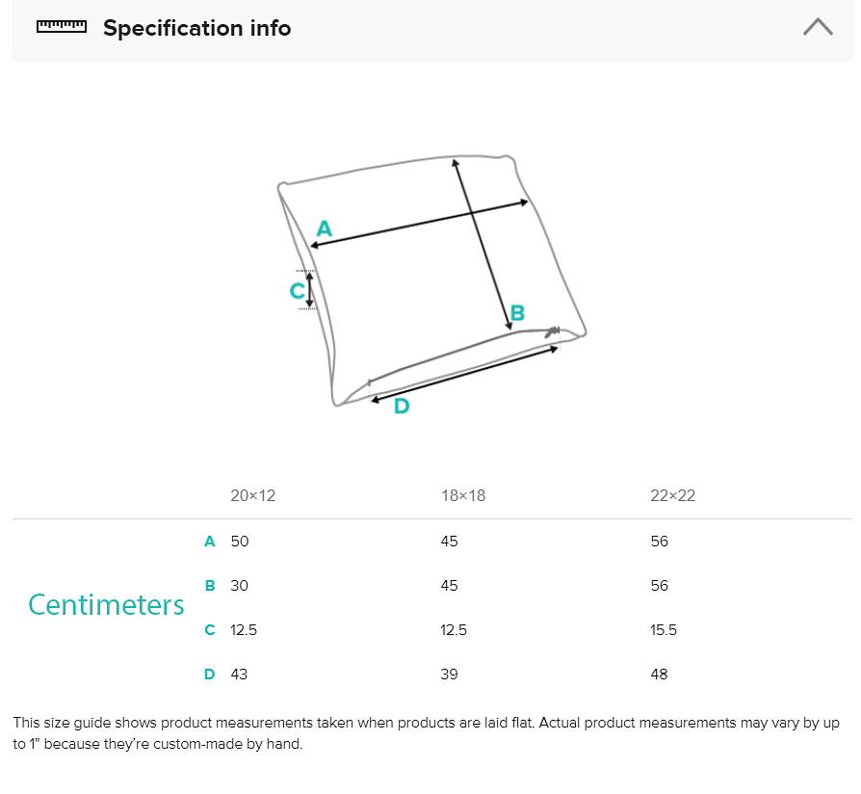The height and width of the screenshot is (794, 861).
Task: Click row label B in the measurements table
Action: point(209,586)
